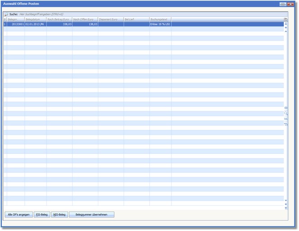299x231 pixels.
Task: Sort by Belegdatum column header
Action: coord(35,20)
